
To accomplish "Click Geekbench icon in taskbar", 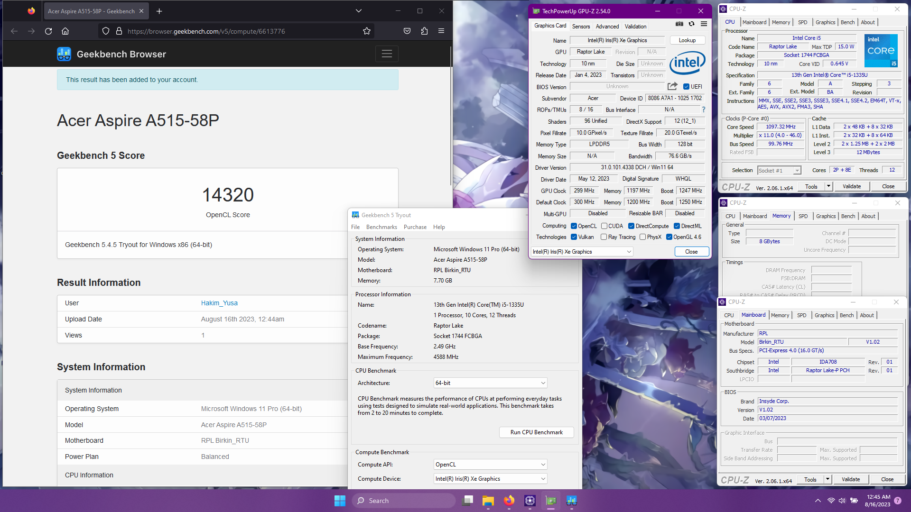I will [x=572, y=501].
